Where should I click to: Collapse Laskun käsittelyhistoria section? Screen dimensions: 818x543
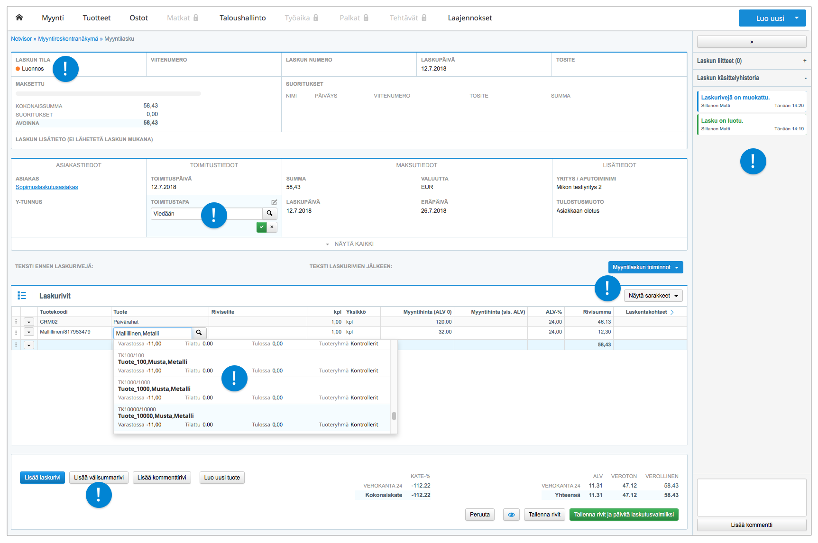click(805, 78)
